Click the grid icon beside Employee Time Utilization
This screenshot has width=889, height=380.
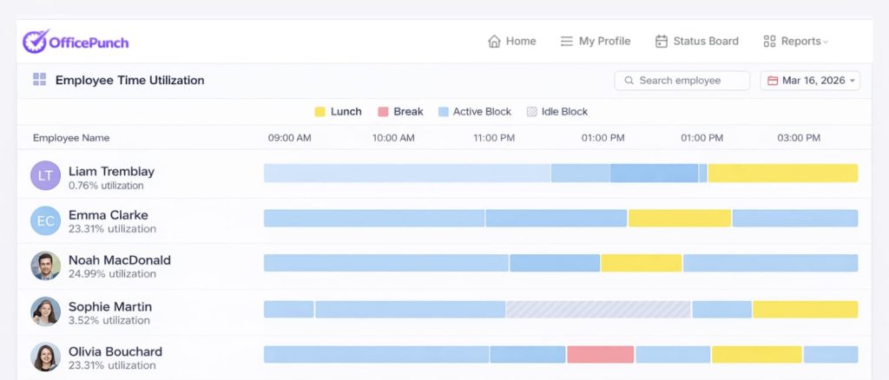pyautogui.click(x=39, y=80)
